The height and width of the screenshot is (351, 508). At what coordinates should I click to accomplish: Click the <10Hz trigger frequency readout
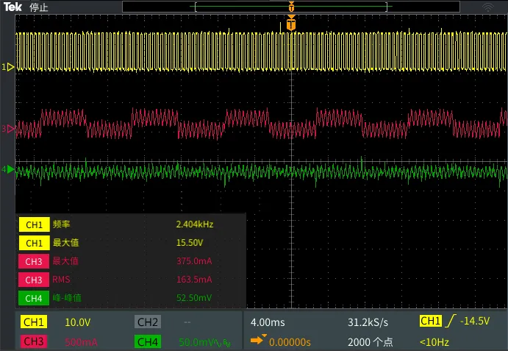tap(434, 342)
